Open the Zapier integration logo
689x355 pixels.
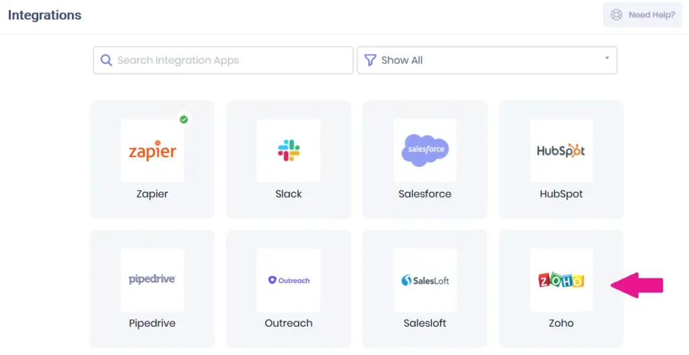pyautogui.click(x=152, y=150)
